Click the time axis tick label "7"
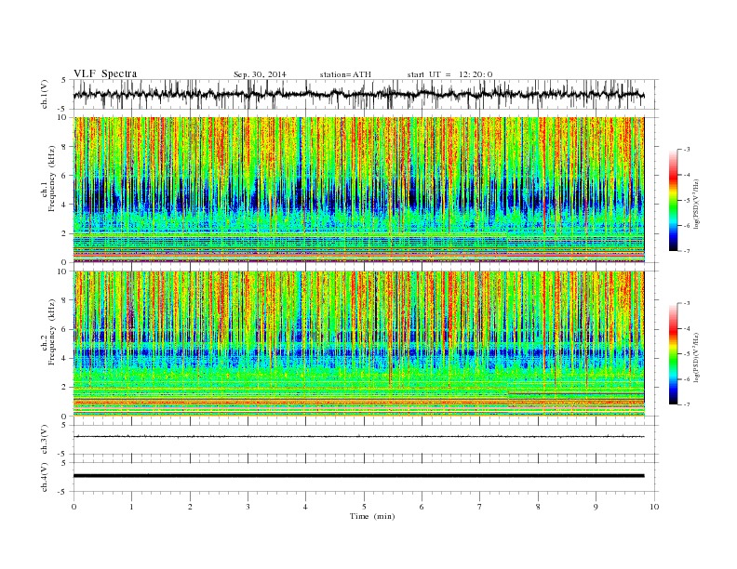 480,507
